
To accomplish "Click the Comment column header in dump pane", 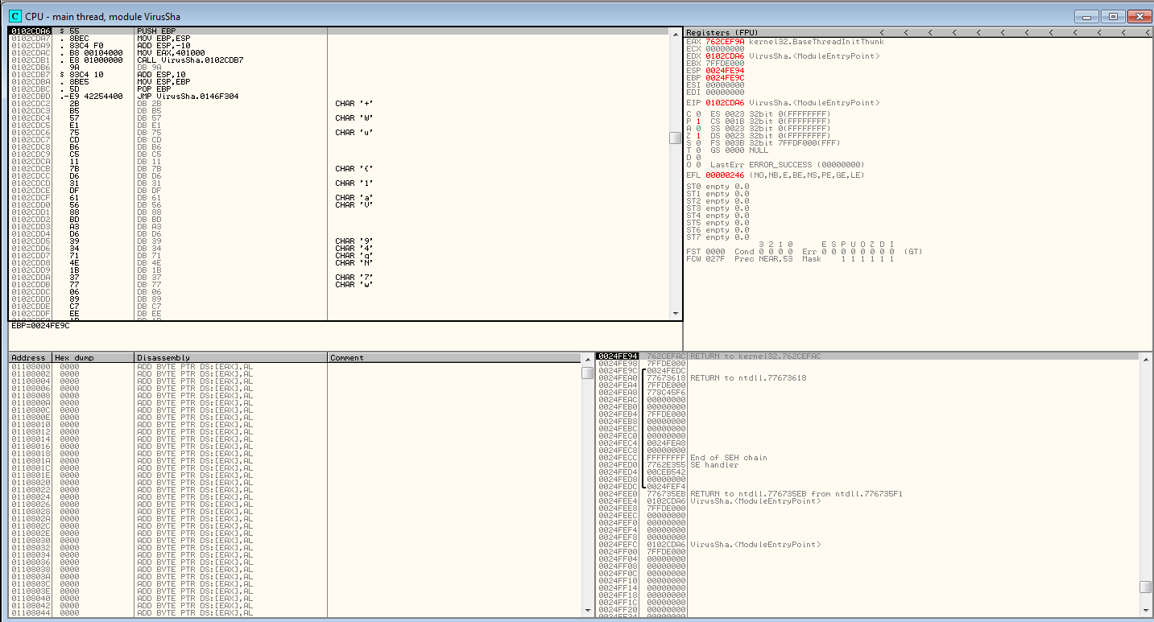I will (x=455, y=357).
